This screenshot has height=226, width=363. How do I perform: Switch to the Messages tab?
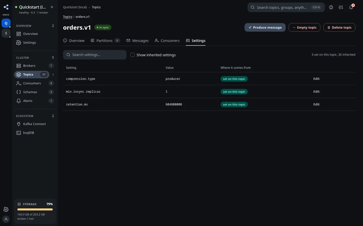(x=138, y=41)
